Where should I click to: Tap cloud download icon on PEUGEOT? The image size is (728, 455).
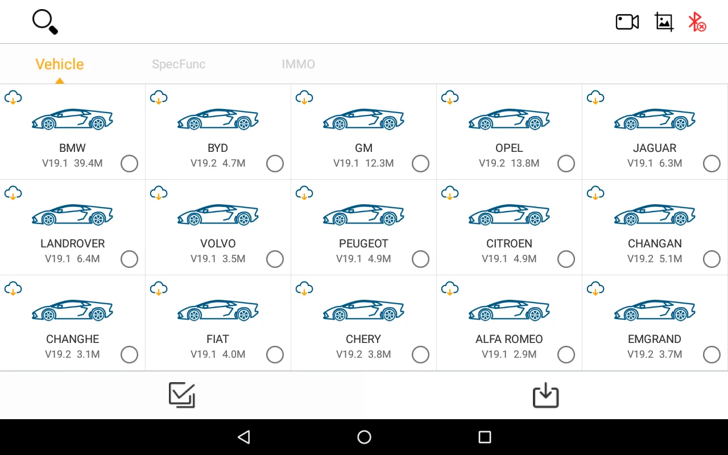pyautogui.click(x=304, y=193)
